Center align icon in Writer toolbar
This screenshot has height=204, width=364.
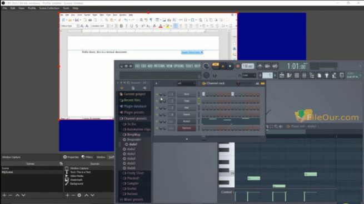pyautogui.click(x=181, y=26)
